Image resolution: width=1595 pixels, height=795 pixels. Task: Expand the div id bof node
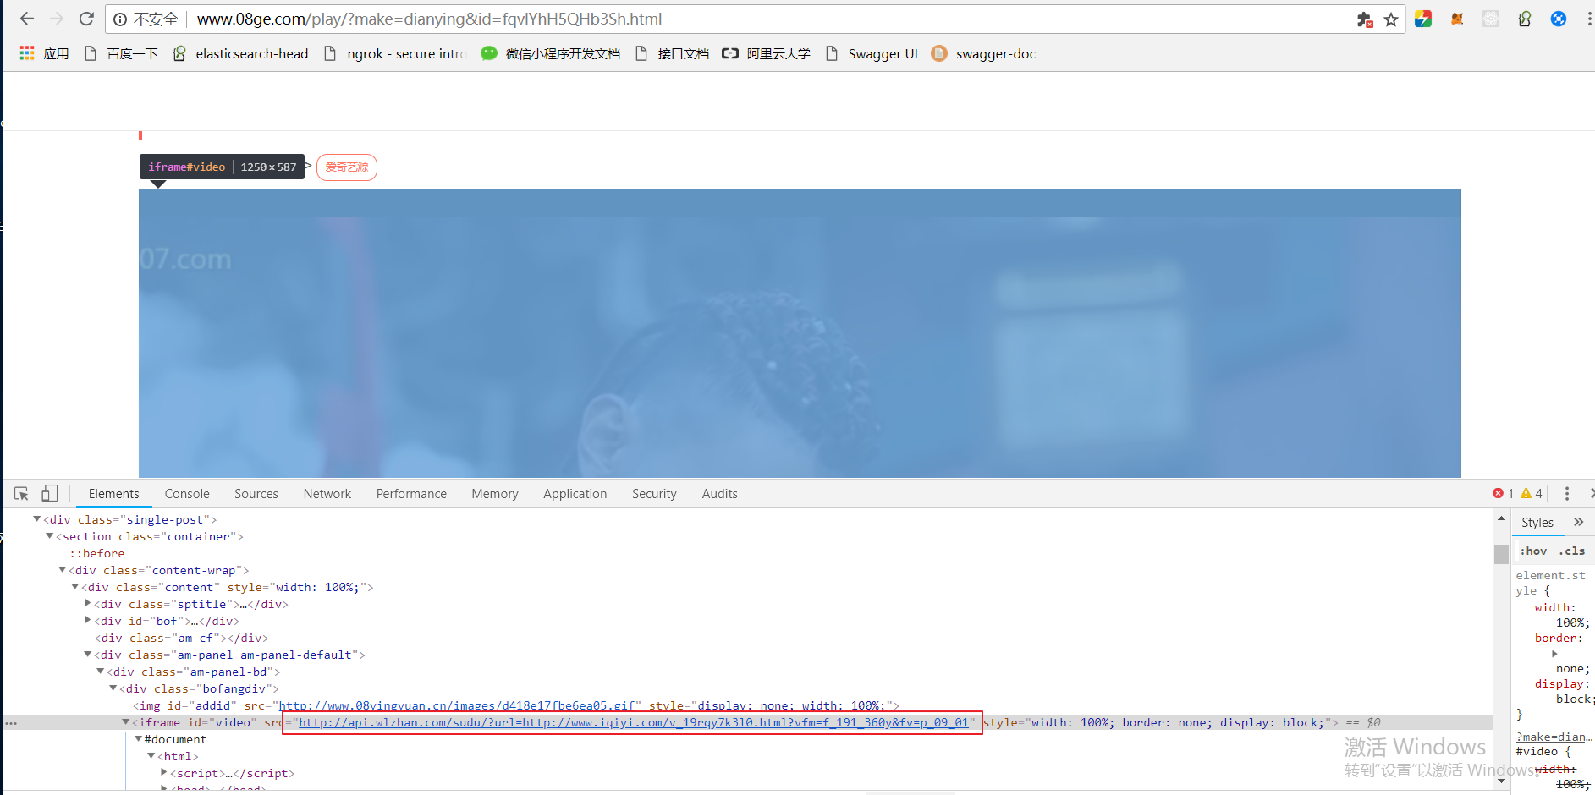88,621
